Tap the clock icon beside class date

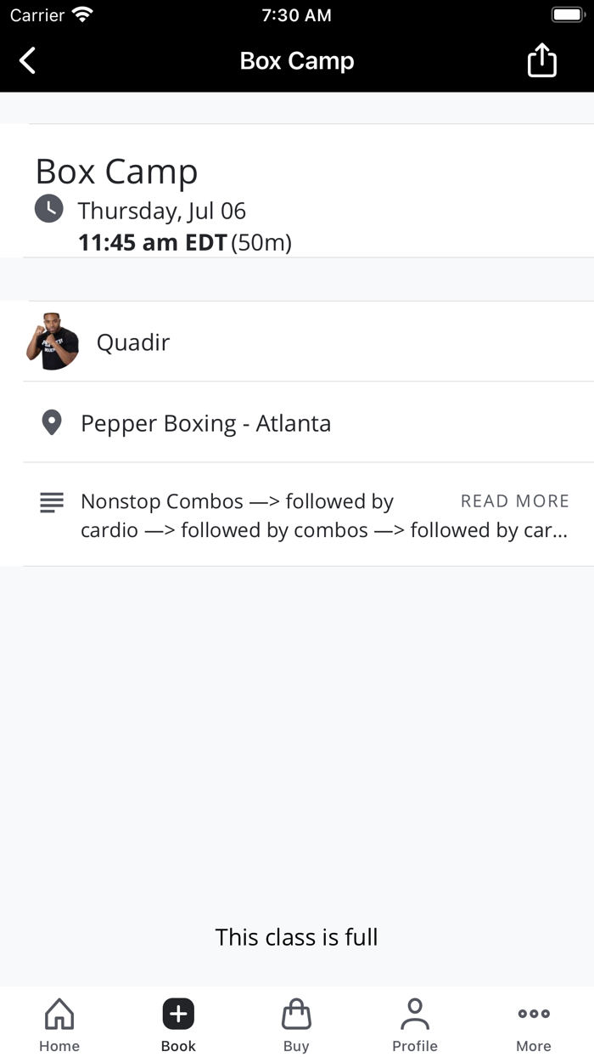point(48,208)
